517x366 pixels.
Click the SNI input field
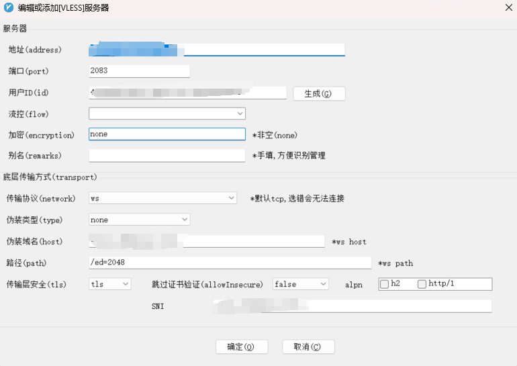[352, 306]
